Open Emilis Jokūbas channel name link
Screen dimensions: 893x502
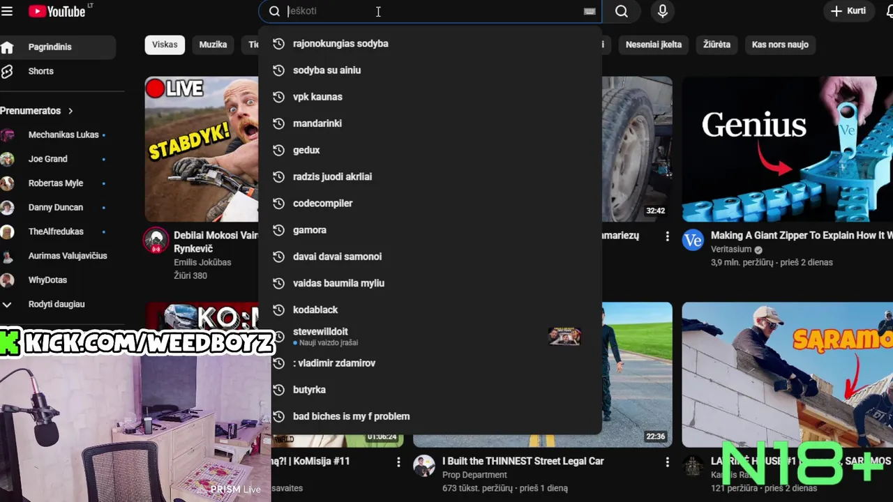pos(202,262)
